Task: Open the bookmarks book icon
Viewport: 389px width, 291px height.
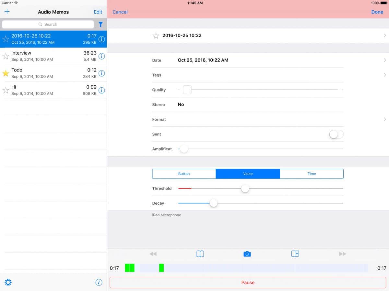Action: click(x=200, y=254)
